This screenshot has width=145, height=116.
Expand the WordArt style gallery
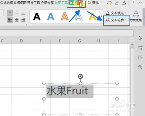point(101,16)
